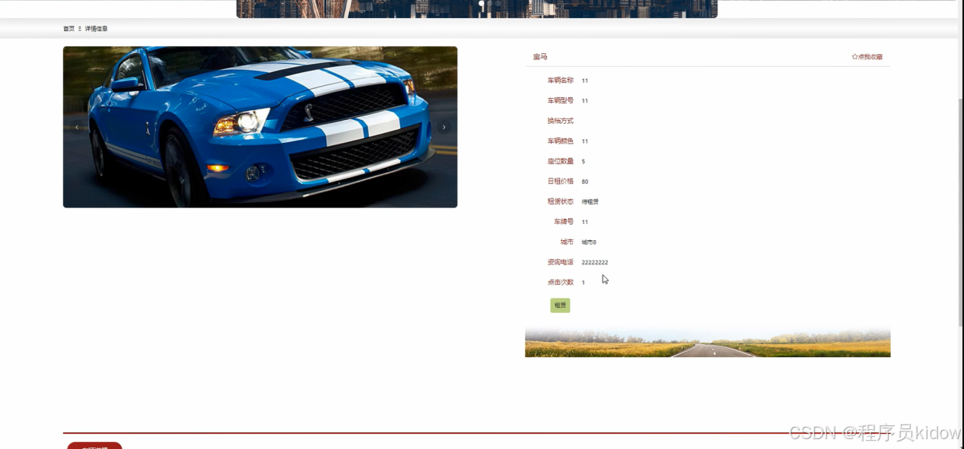Click the 租赁状态 label
964x449 pixels.
(x=560, y=201)
